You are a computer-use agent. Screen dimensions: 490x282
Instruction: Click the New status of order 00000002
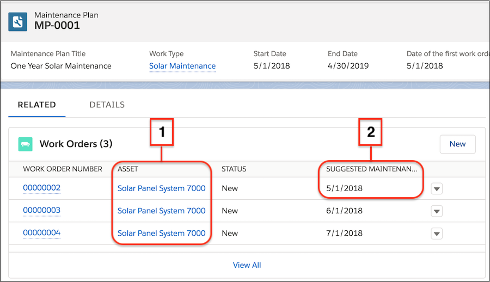coord(230,188)
